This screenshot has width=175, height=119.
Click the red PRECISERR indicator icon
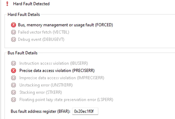click(14, 70)
